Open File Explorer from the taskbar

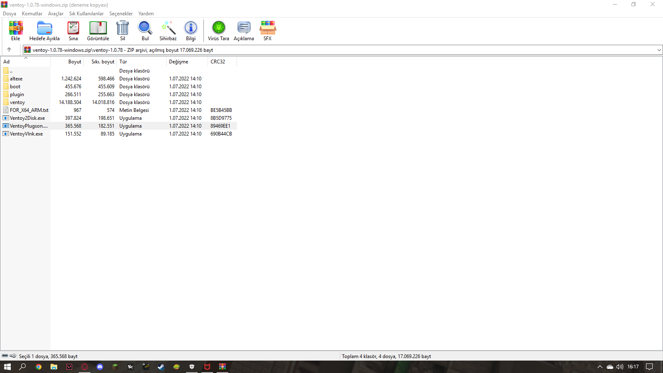[54, 367]
